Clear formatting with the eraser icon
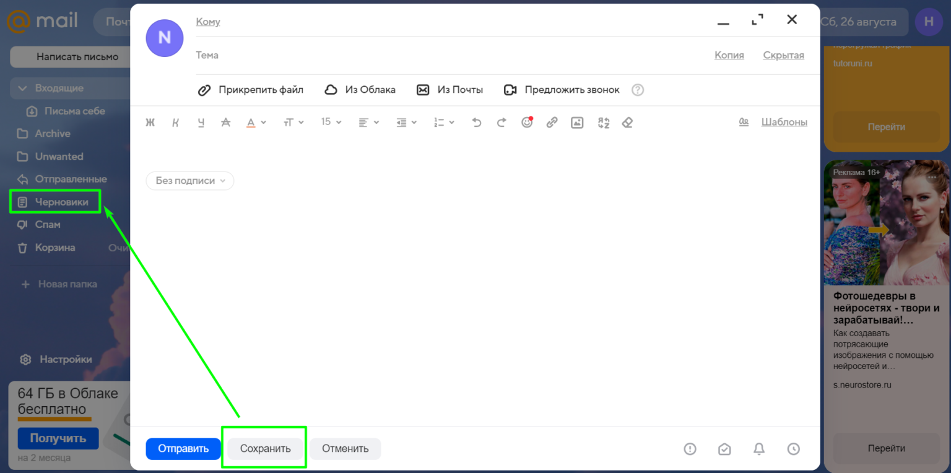951x473 pixels. [x=627, y=123]
